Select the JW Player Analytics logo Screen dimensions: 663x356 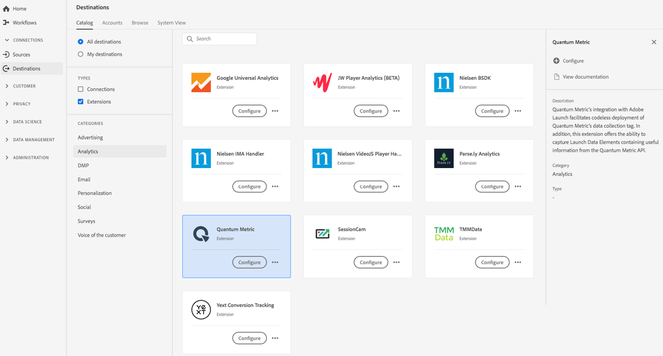(x=323, y=82)
